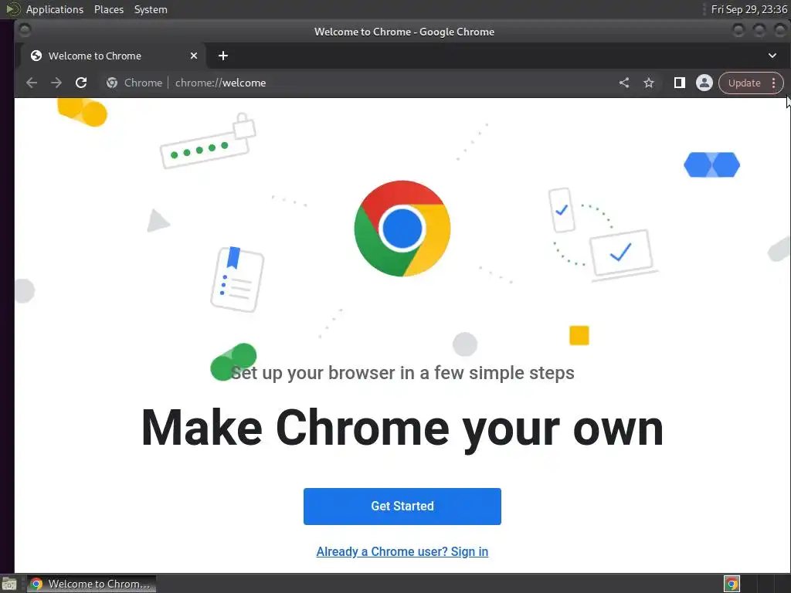
Task: Open a new tab with plus
Action: (x=223, y=56)
